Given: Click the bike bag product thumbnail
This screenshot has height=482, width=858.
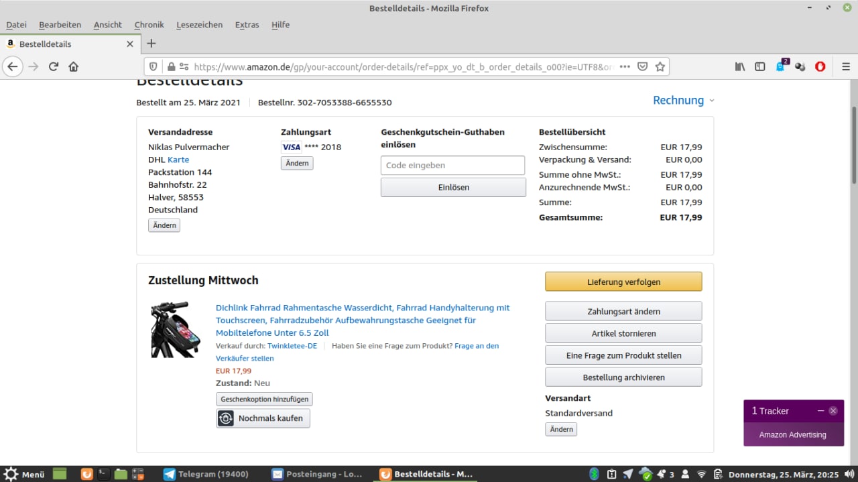Looking at the screenshot, I should pos(175,329).
